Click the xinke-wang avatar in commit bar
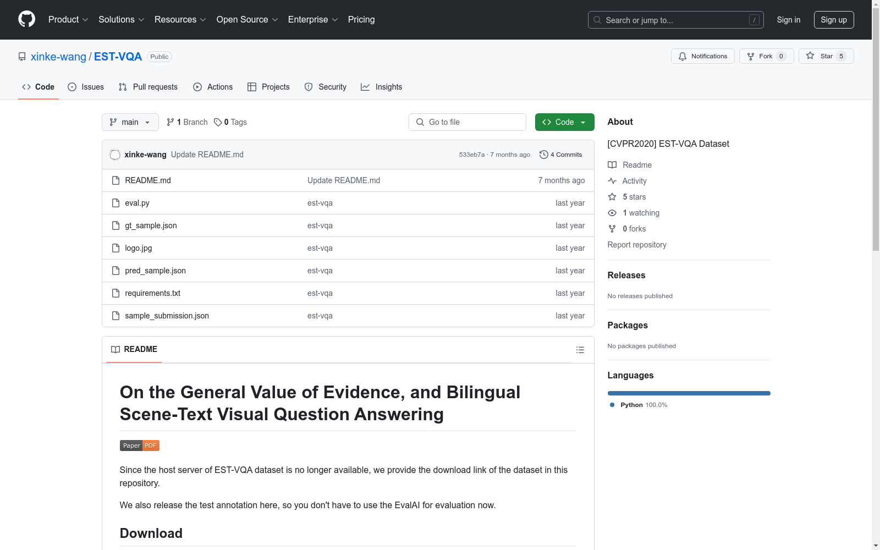This screenshot has height=550, width=880. click(115, 155)
